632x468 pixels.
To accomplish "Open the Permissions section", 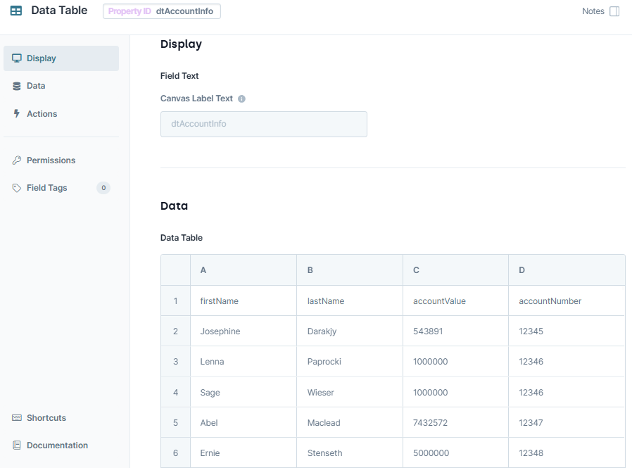I will pyautogui.click(x=51, y=160).
